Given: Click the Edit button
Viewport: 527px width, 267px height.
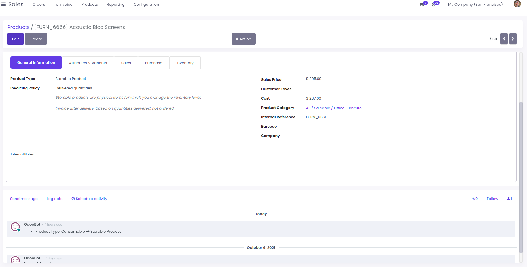Looking at the screenshot, I should (x=15, y=39).
